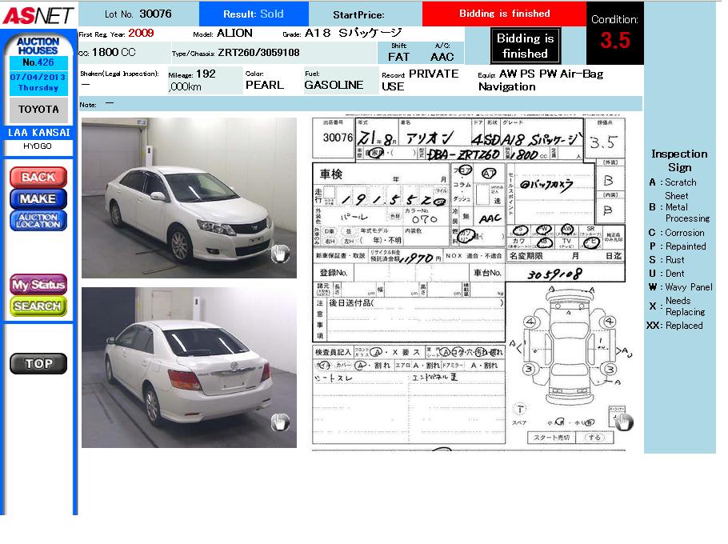
Task: Click the Condition 3.5 grade box
Action: (614, 34)
